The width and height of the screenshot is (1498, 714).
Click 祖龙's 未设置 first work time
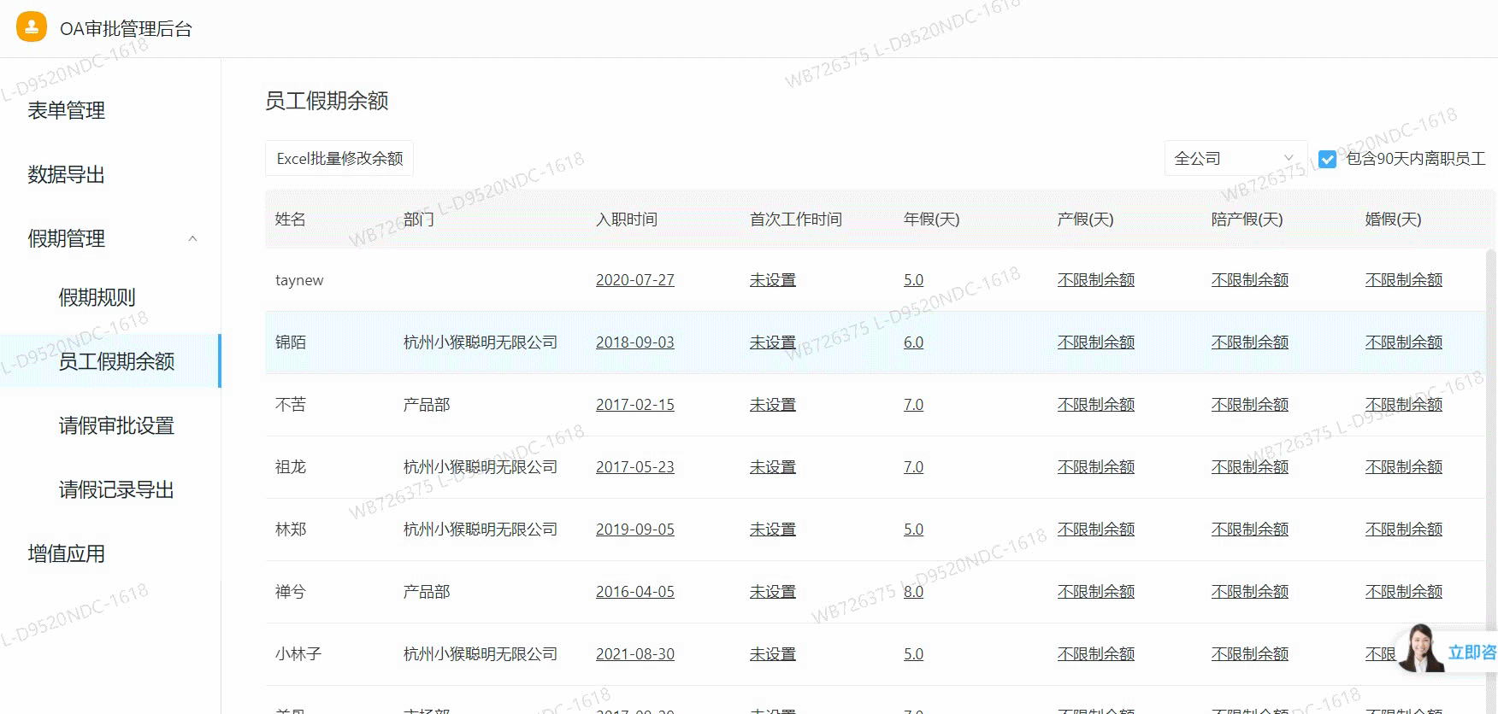click(773, 467)
